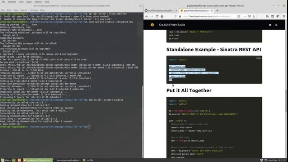This screenshot has height=162, width=288.
Task: Open a new Firefox tab
Action: click(x=217, y=10)
